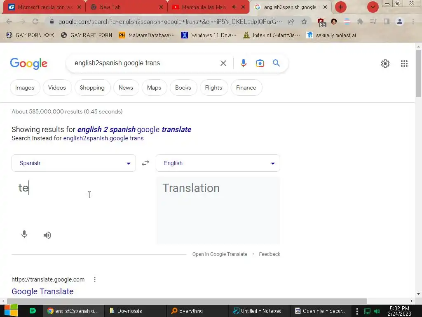Image resolution: width=422 pixels, height=317 pixels.
Task: Open English target language dropdown
Action: 218,163
